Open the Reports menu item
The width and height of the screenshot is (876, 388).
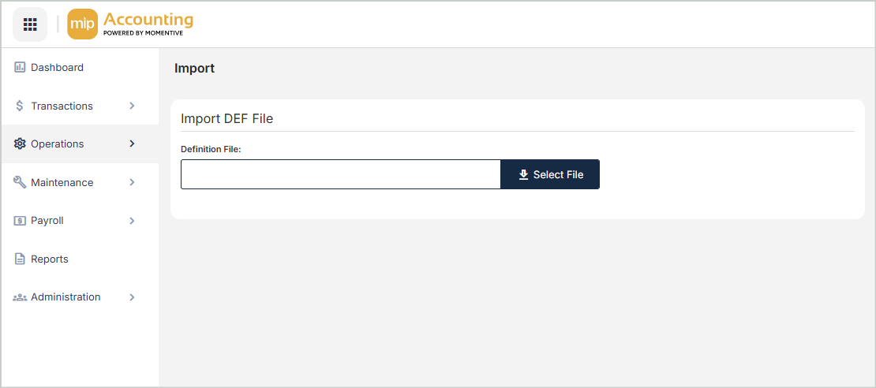pos(50,259)
